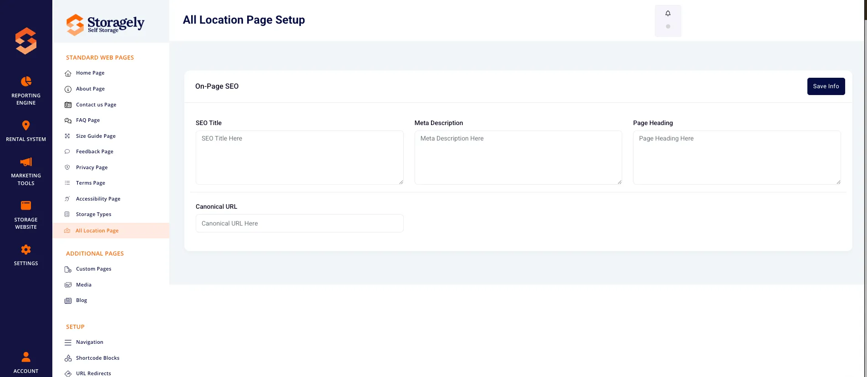This screenshot has width=867, height=377.
Task: Click the Home Page house icon
Action: coord(68,73)
